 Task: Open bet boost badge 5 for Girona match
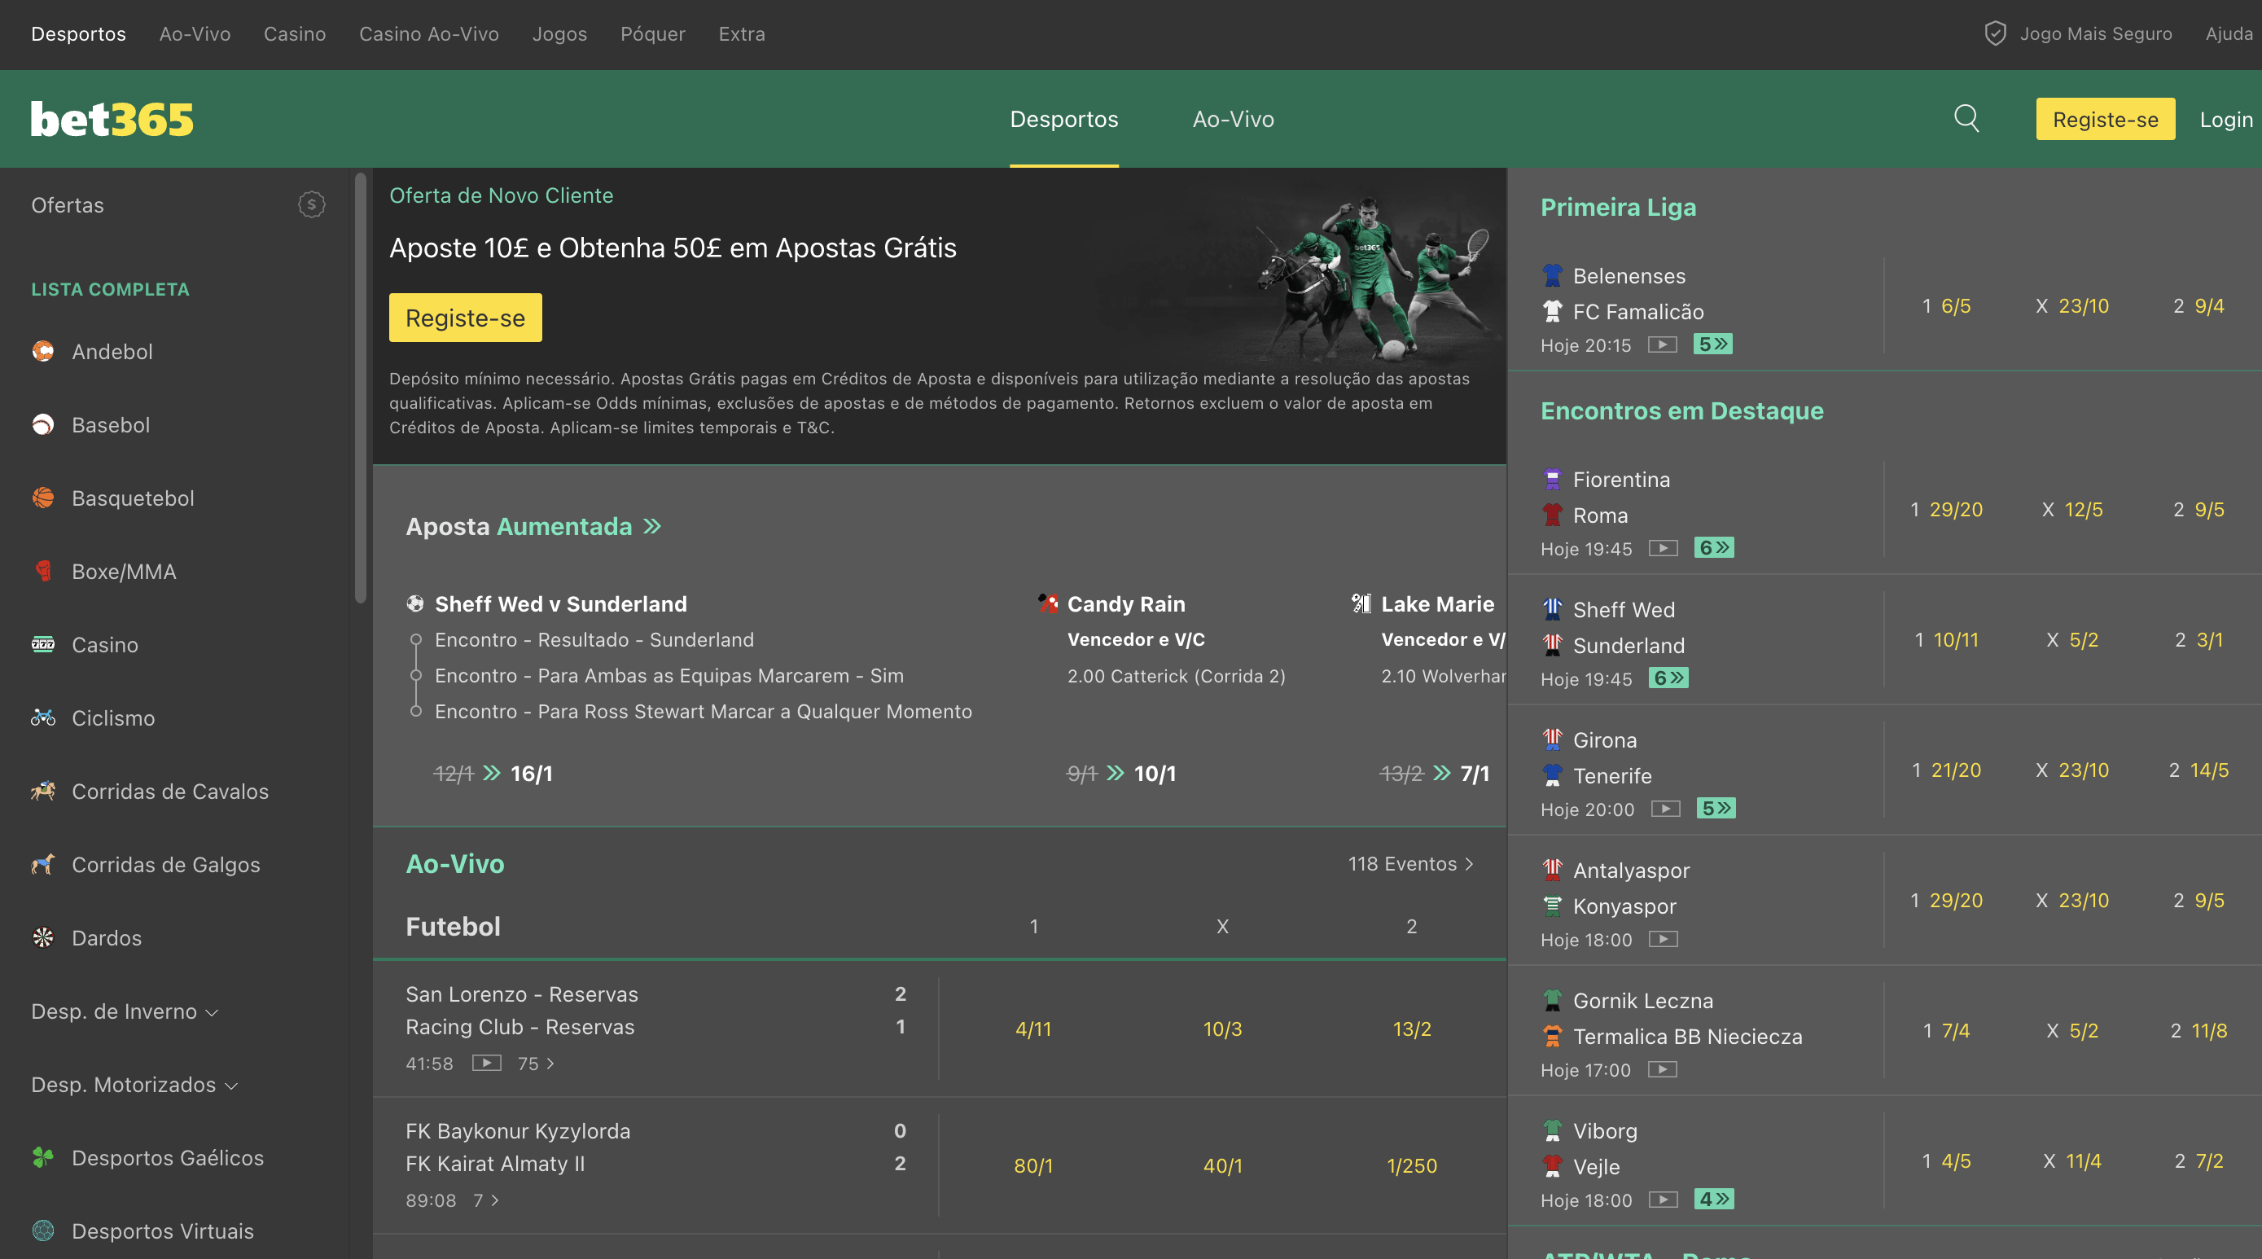click(x=1716, y=808)
